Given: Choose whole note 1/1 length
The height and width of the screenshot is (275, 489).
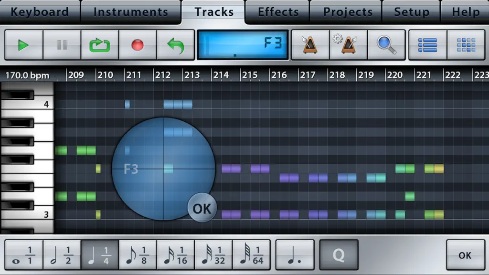Looking at the screenshot, I should [x=24, y=255].
